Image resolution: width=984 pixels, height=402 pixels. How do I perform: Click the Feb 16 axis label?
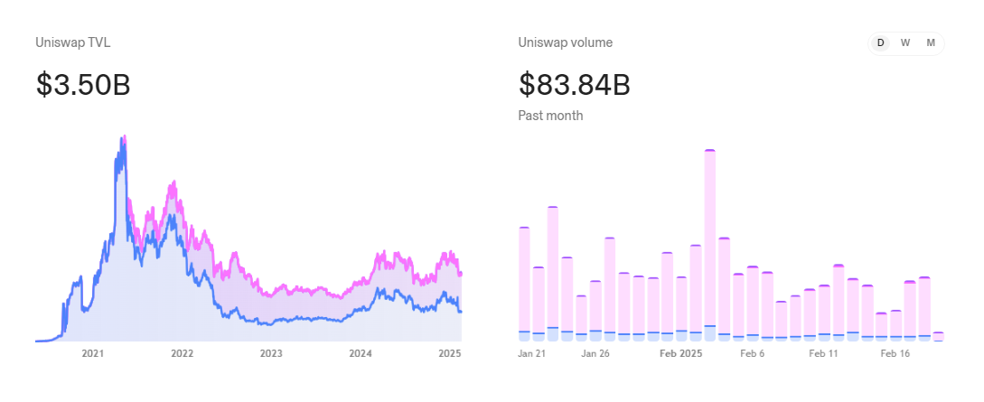895,354
